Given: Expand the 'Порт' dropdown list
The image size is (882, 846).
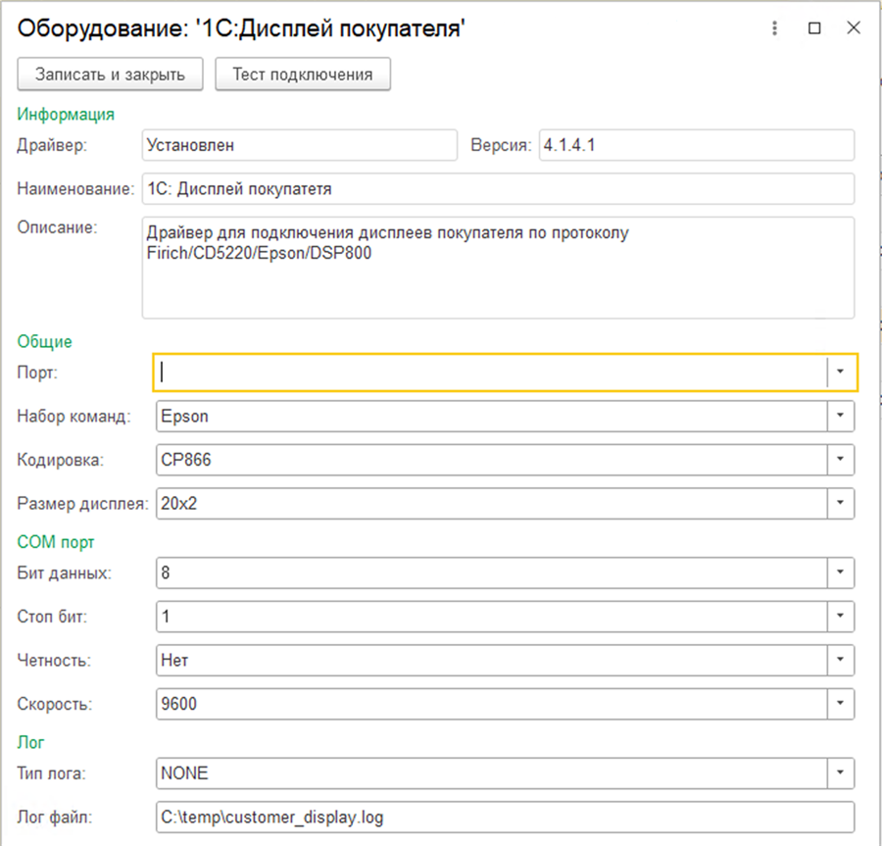Looking at the screenshot, I should coord(842,373).
